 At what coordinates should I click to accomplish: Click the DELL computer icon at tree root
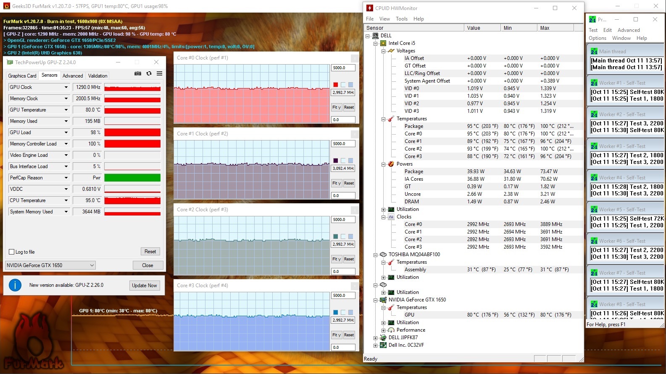coord(375,36)
